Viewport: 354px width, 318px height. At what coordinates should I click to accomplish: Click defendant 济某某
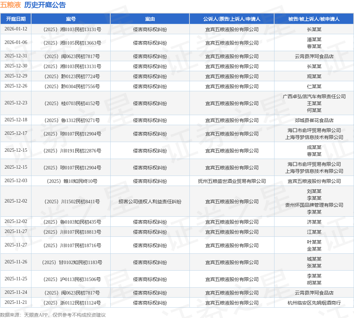314,222
